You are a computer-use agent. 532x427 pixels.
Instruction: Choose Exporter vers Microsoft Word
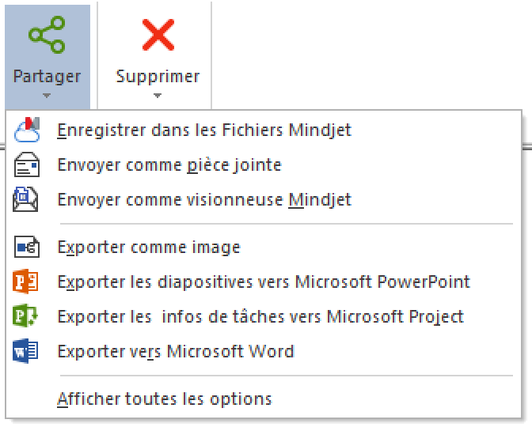176,351
